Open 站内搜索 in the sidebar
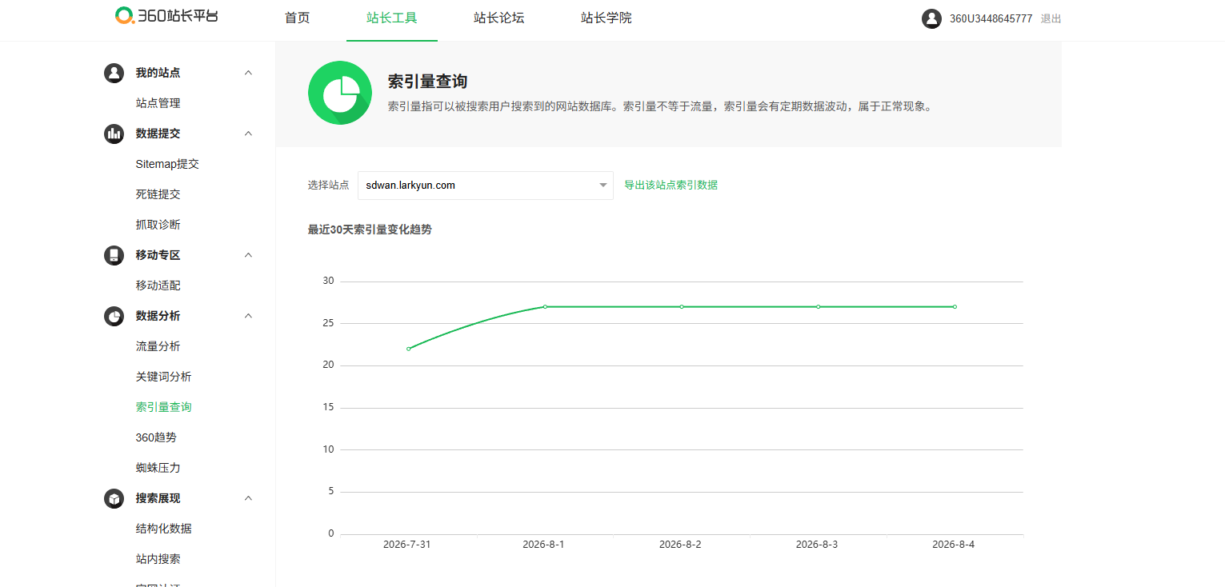This screenshot has height=587, width=1225. (x=158, y=559)
